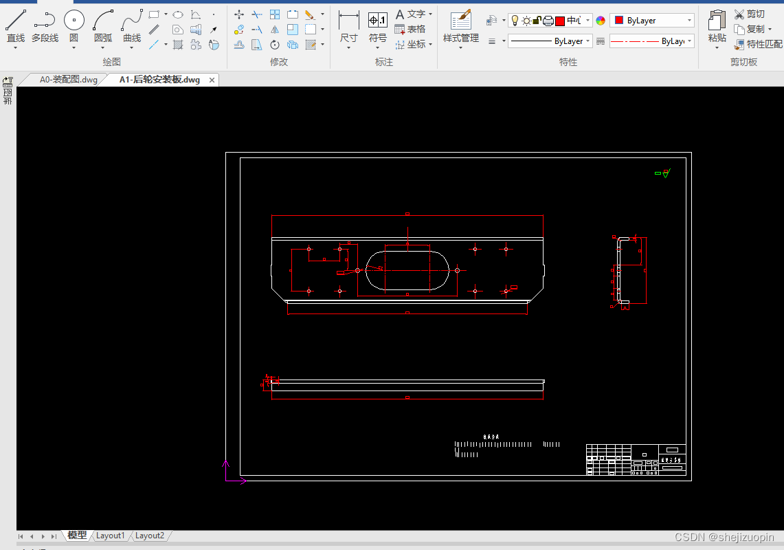Open the 直线 tool dropdown arrow
The image size is (784, 550).
coord(16,47)
